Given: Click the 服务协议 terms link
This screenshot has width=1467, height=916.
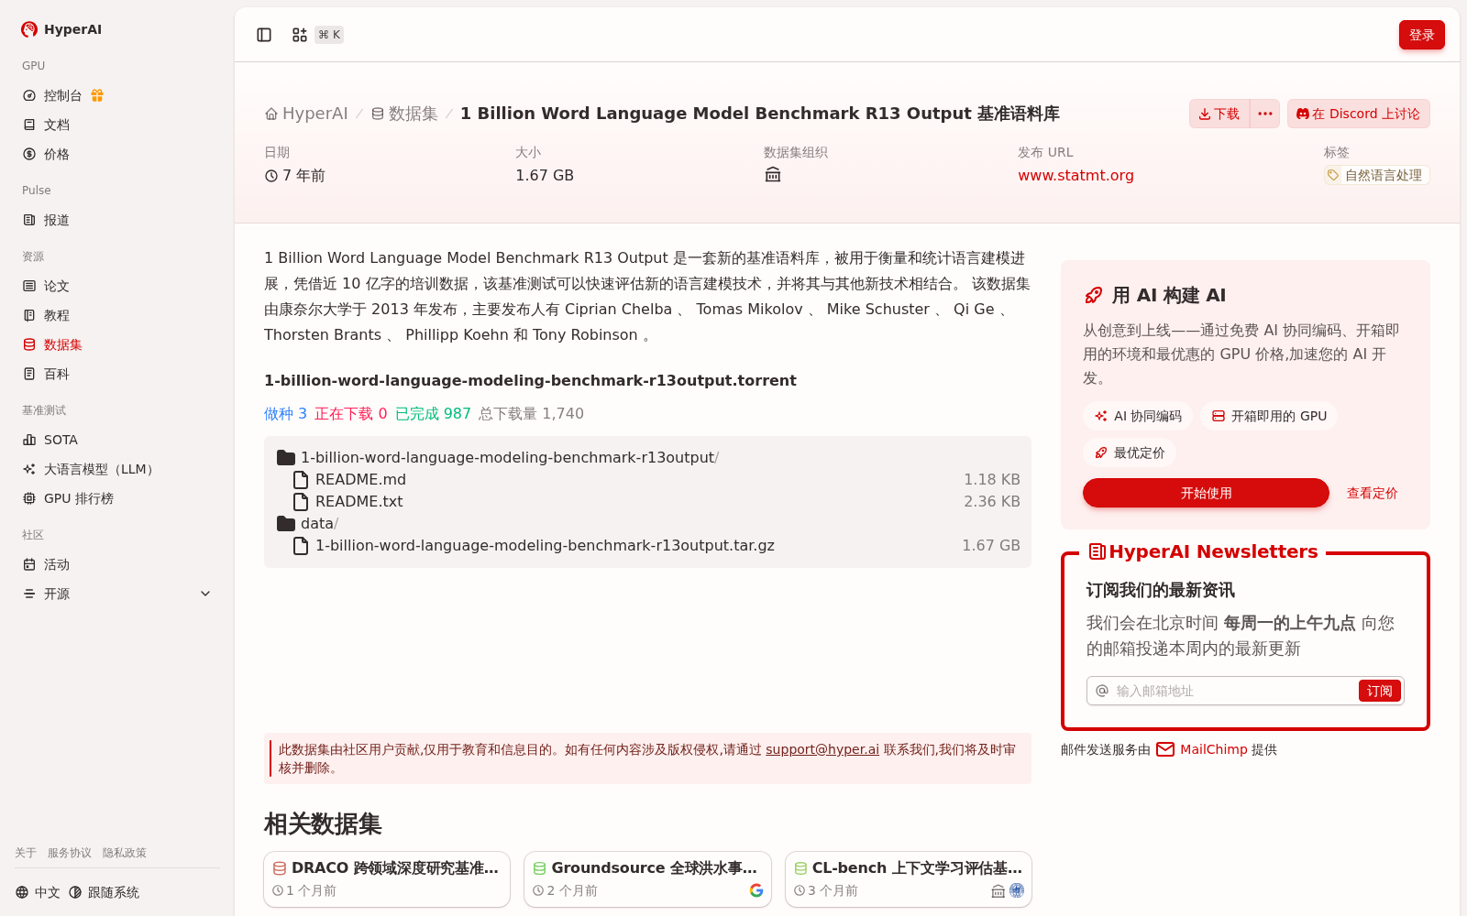Looking at the screenshot, I should [x=70, y=853].
